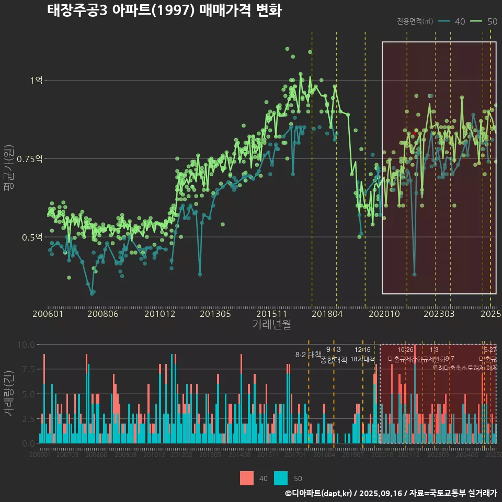Click 201408 on the volume chart x-axis
Viewport: 502px width, 502px height.
[x=239, y=454]
